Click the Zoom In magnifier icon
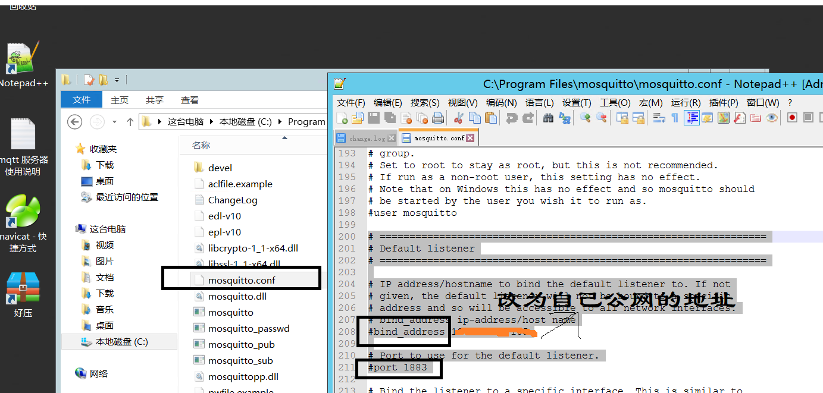 click(585, 118)
